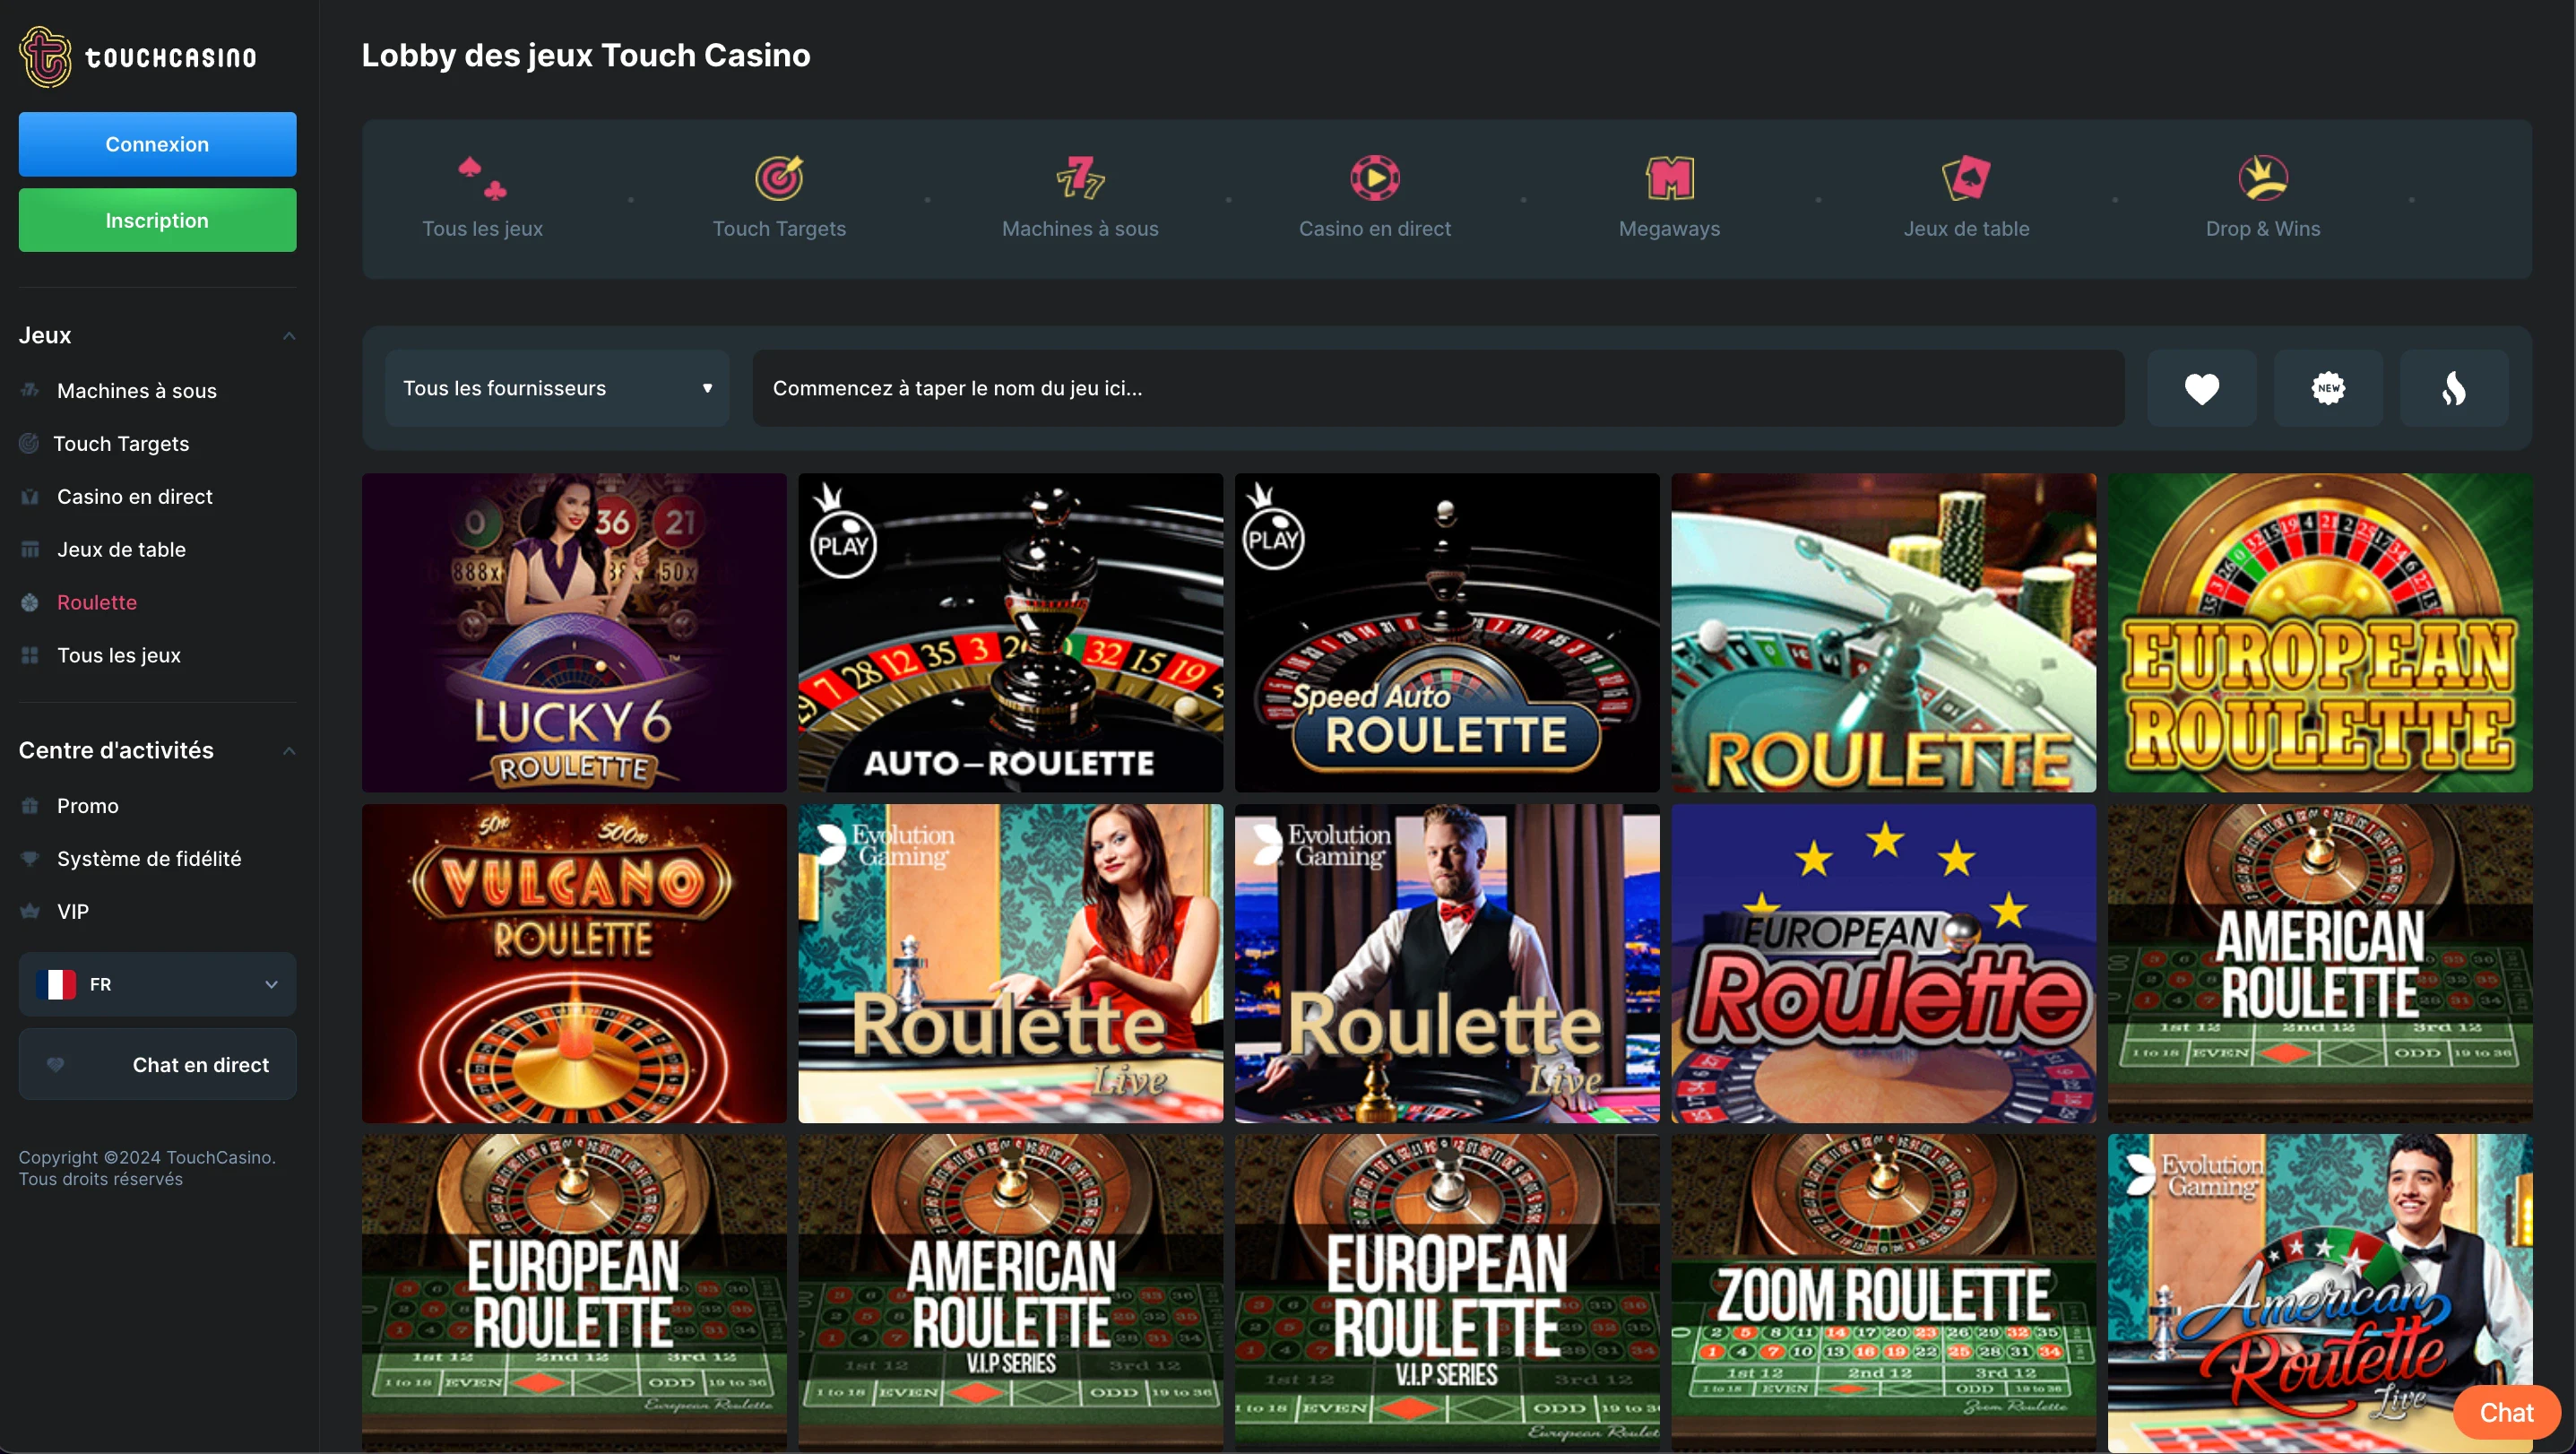Open Tous les fournisseurs dropdown
This screenshot has height=1454, width=2576.
pyautogui.click(x=557, y=388)
